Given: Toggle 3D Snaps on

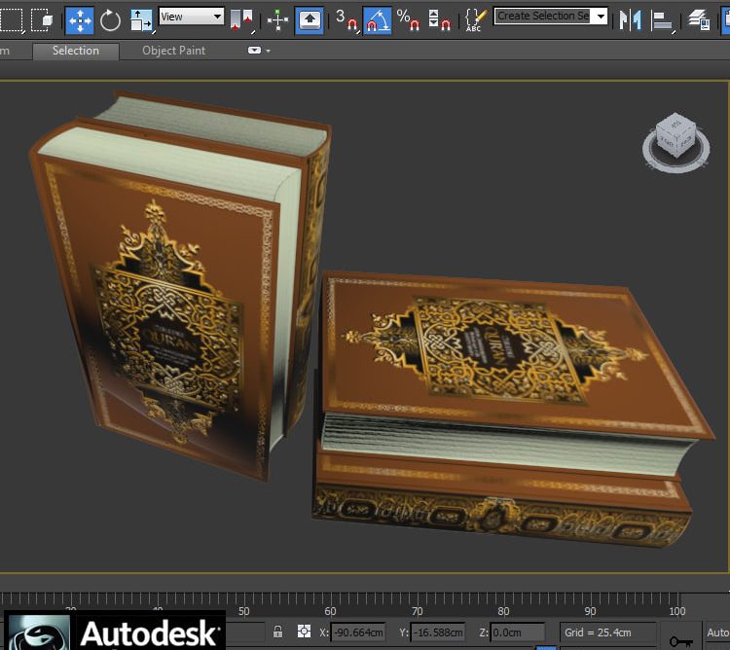Looking at the screenshot, I should point(347,19).
